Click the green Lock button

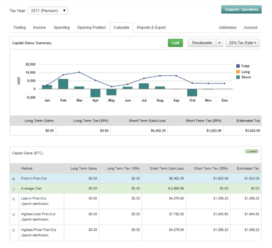[175, 43]
